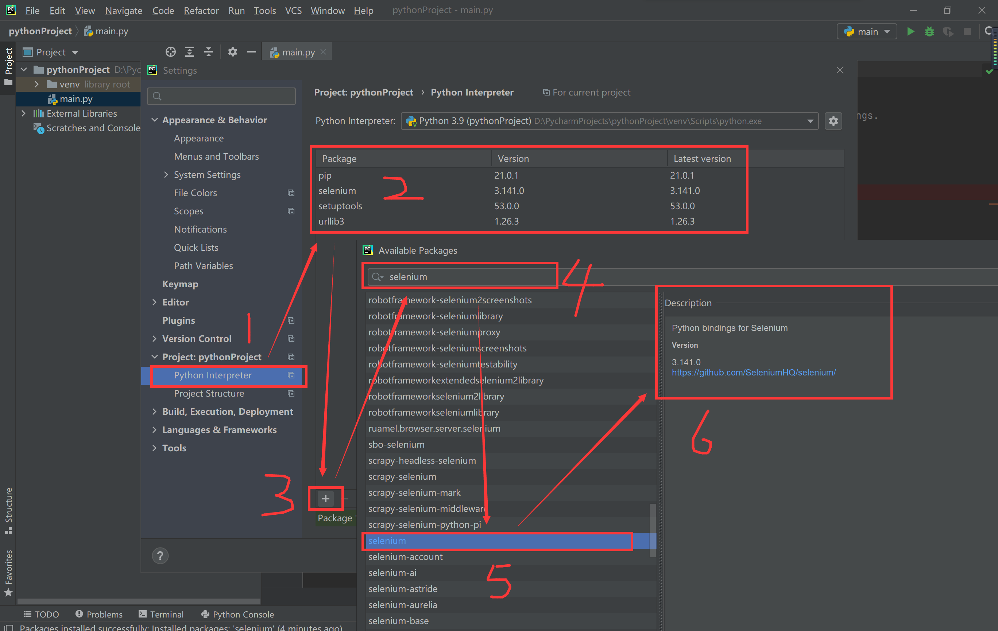Open the Project panel settings gear

[232, 52]
